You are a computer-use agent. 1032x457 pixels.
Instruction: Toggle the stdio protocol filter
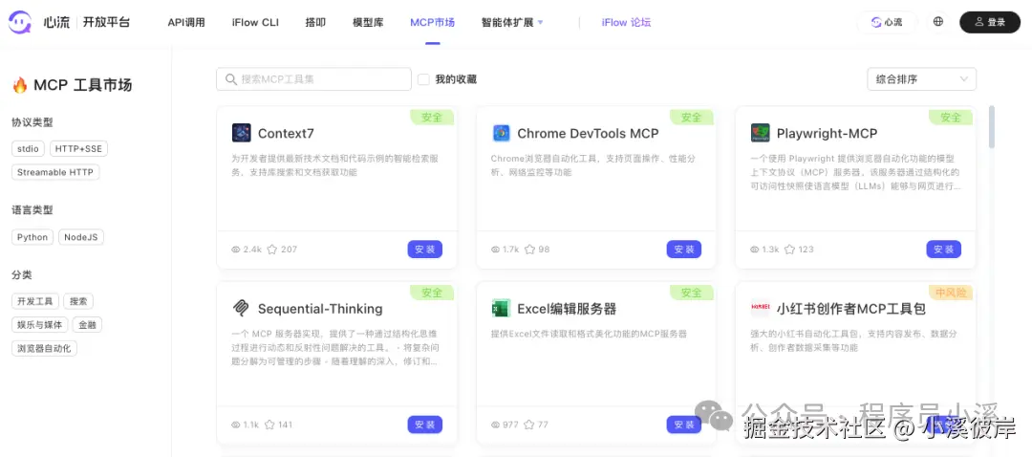28,149
